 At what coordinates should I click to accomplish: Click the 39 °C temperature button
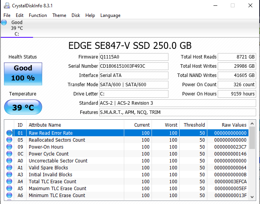(x=23, y=107)
